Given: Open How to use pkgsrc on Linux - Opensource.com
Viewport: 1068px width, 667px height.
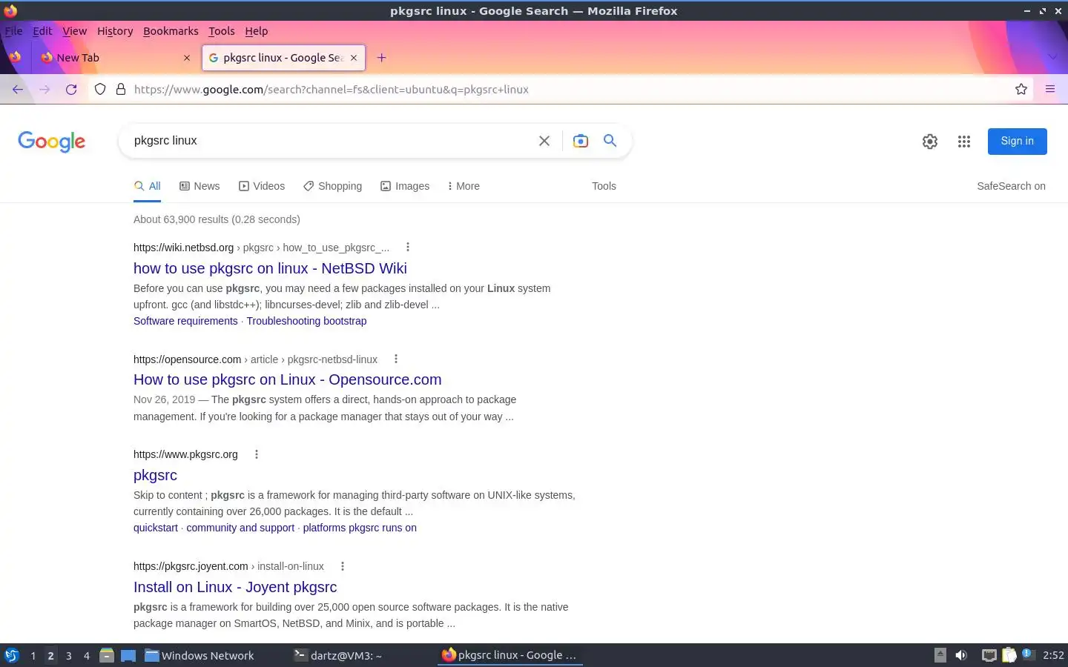Looking at the screenshot, I should (x=287, y=379).
